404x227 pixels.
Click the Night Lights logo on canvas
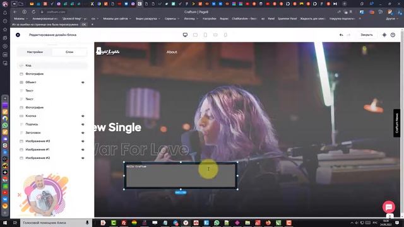click(x=108, y=52)
